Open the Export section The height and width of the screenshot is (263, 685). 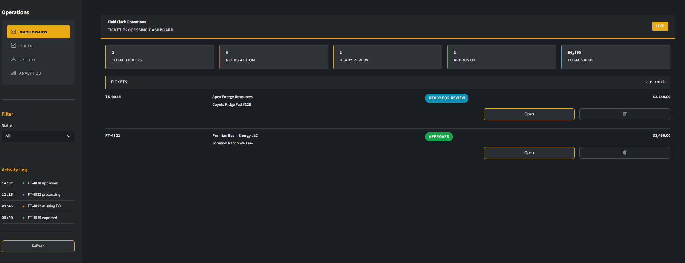click(27, 60)
